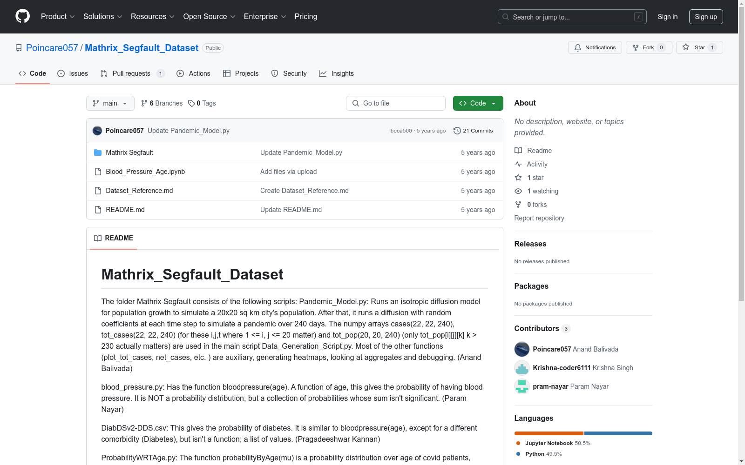The height and width of the screenshot is (465, 745).
Task: Click the Mathrix Segfault folder icon
Action: [98, 153]
